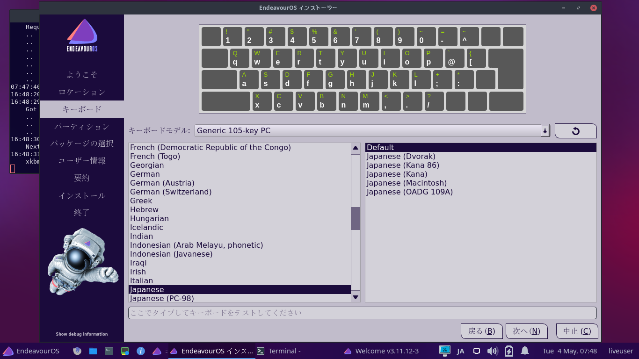Select Indonesian (Javanese) layout

pos(240,254)
